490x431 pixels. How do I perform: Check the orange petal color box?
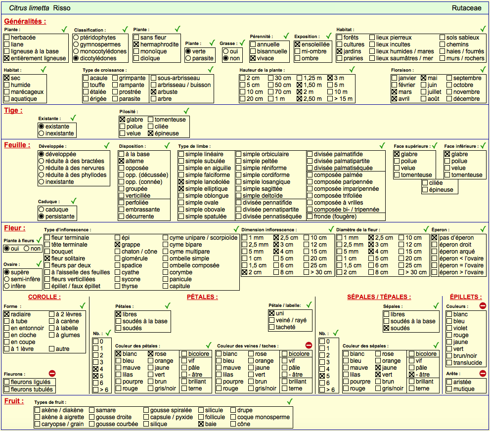[151, 361]
